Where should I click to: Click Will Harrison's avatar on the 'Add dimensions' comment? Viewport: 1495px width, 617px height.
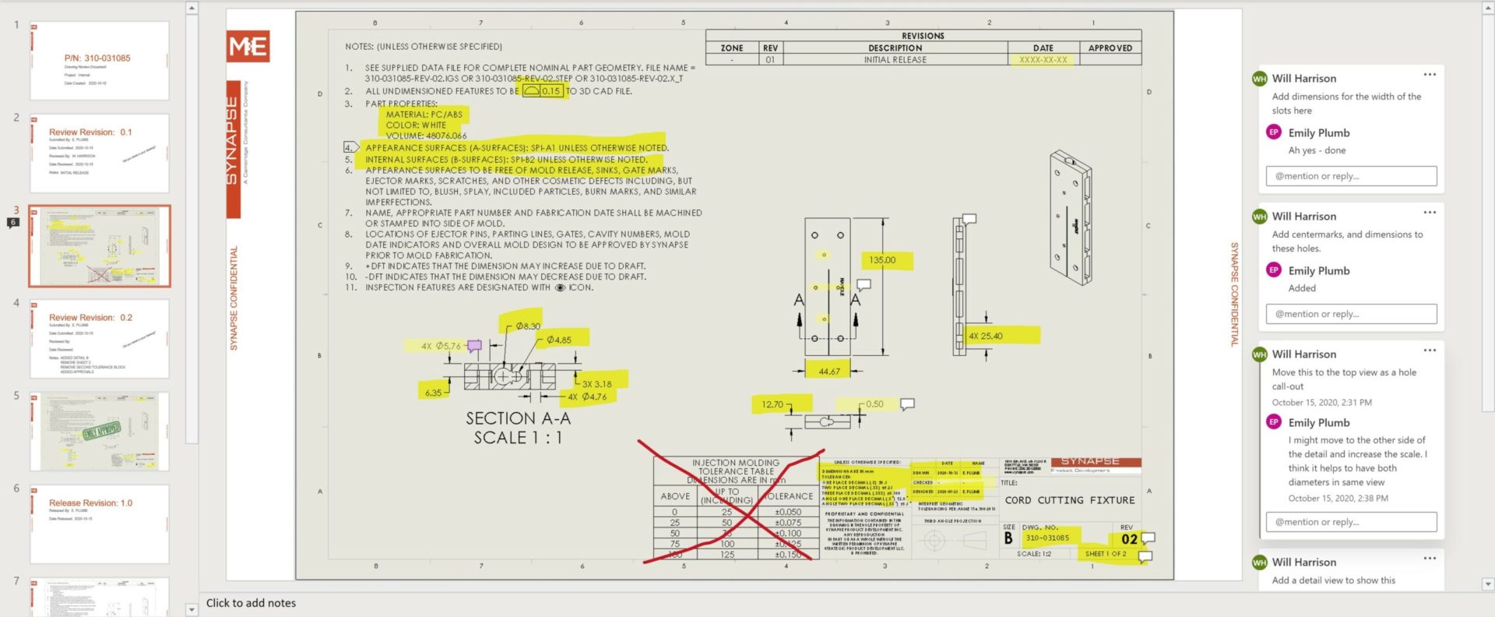pyautogui.click(x=1259, y=79)
